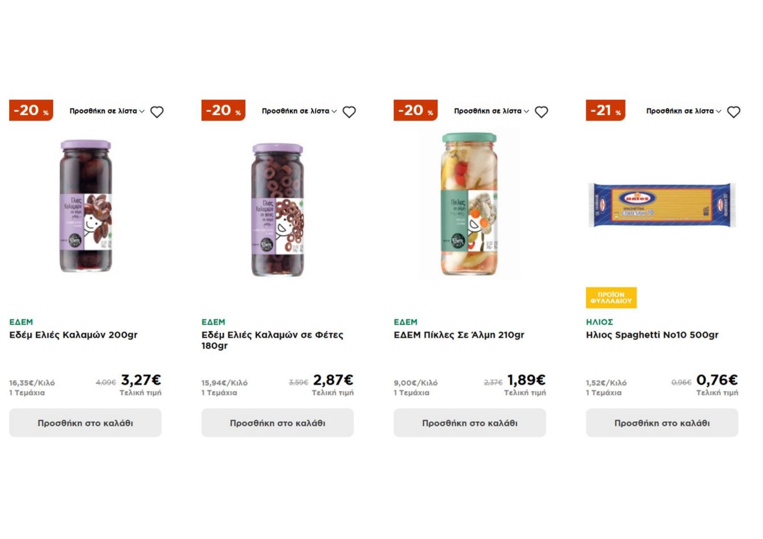Click the sliced olives jar product image
Image resolution: width=763 pixels, height=539 pixels.
point(278,210)
